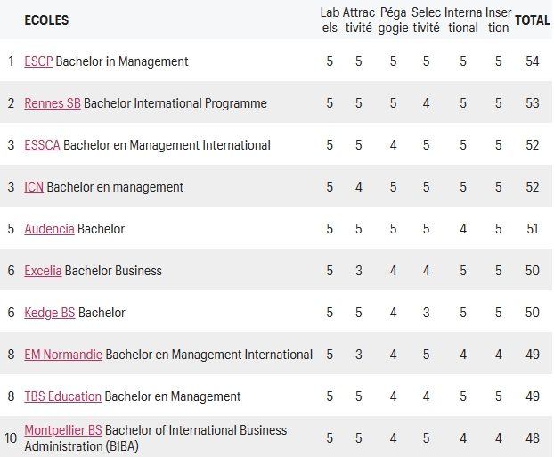Screen dimensions: 554x457
Task: Select the Attractivité column header
Action: point(359,20)
